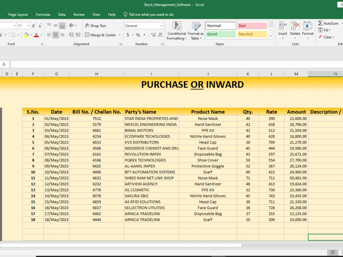Click the Insert cells icon

pyautogui.click(x=283, y=26)
